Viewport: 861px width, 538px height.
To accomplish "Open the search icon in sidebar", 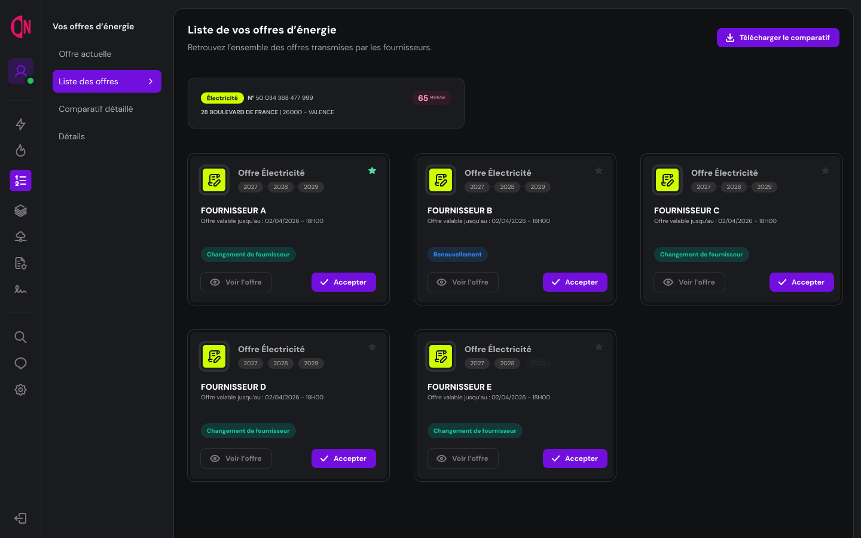I will tap(20, 337).
